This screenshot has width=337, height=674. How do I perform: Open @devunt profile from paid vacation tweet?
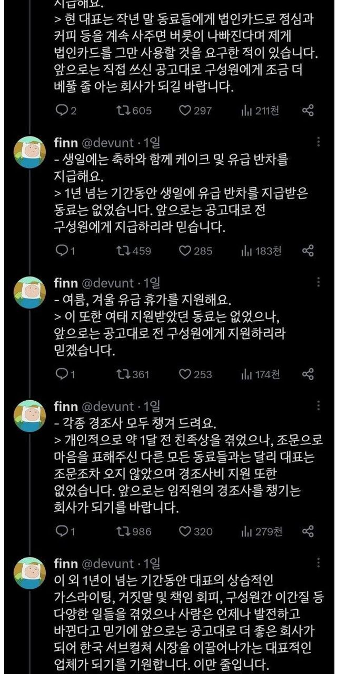point(108,283)
